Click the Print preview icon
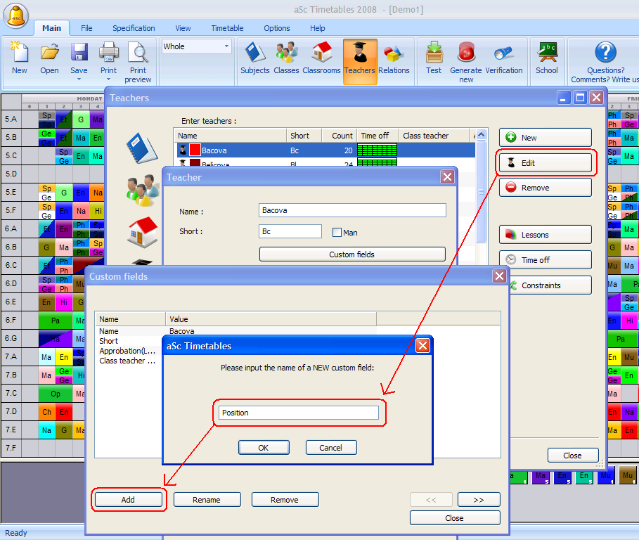Image resolution: width=639 pixels, height=542 pixels. click(138, 53)
